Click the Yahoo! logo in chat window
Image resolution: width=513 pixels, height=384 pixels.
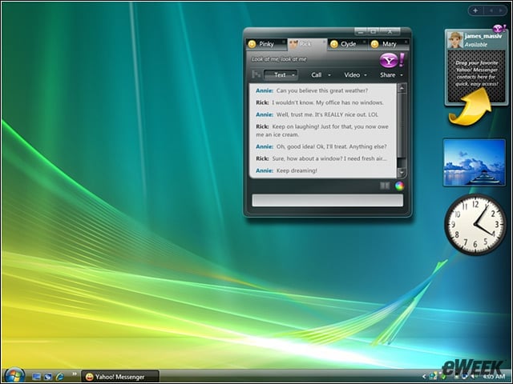click(392, 61)
